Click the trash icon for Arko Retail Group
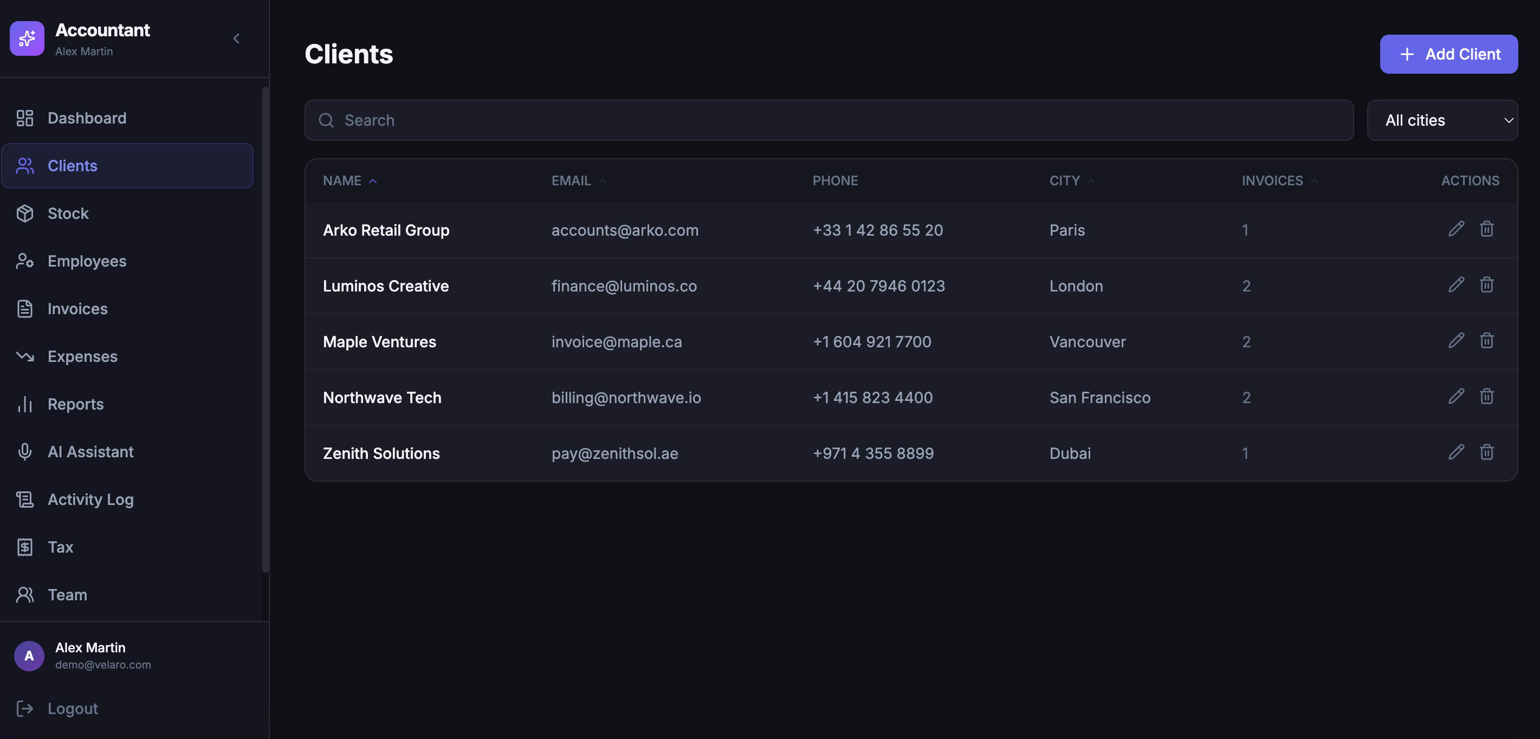The width and height of the screenshot is (1540, 739). [1486, 229]
